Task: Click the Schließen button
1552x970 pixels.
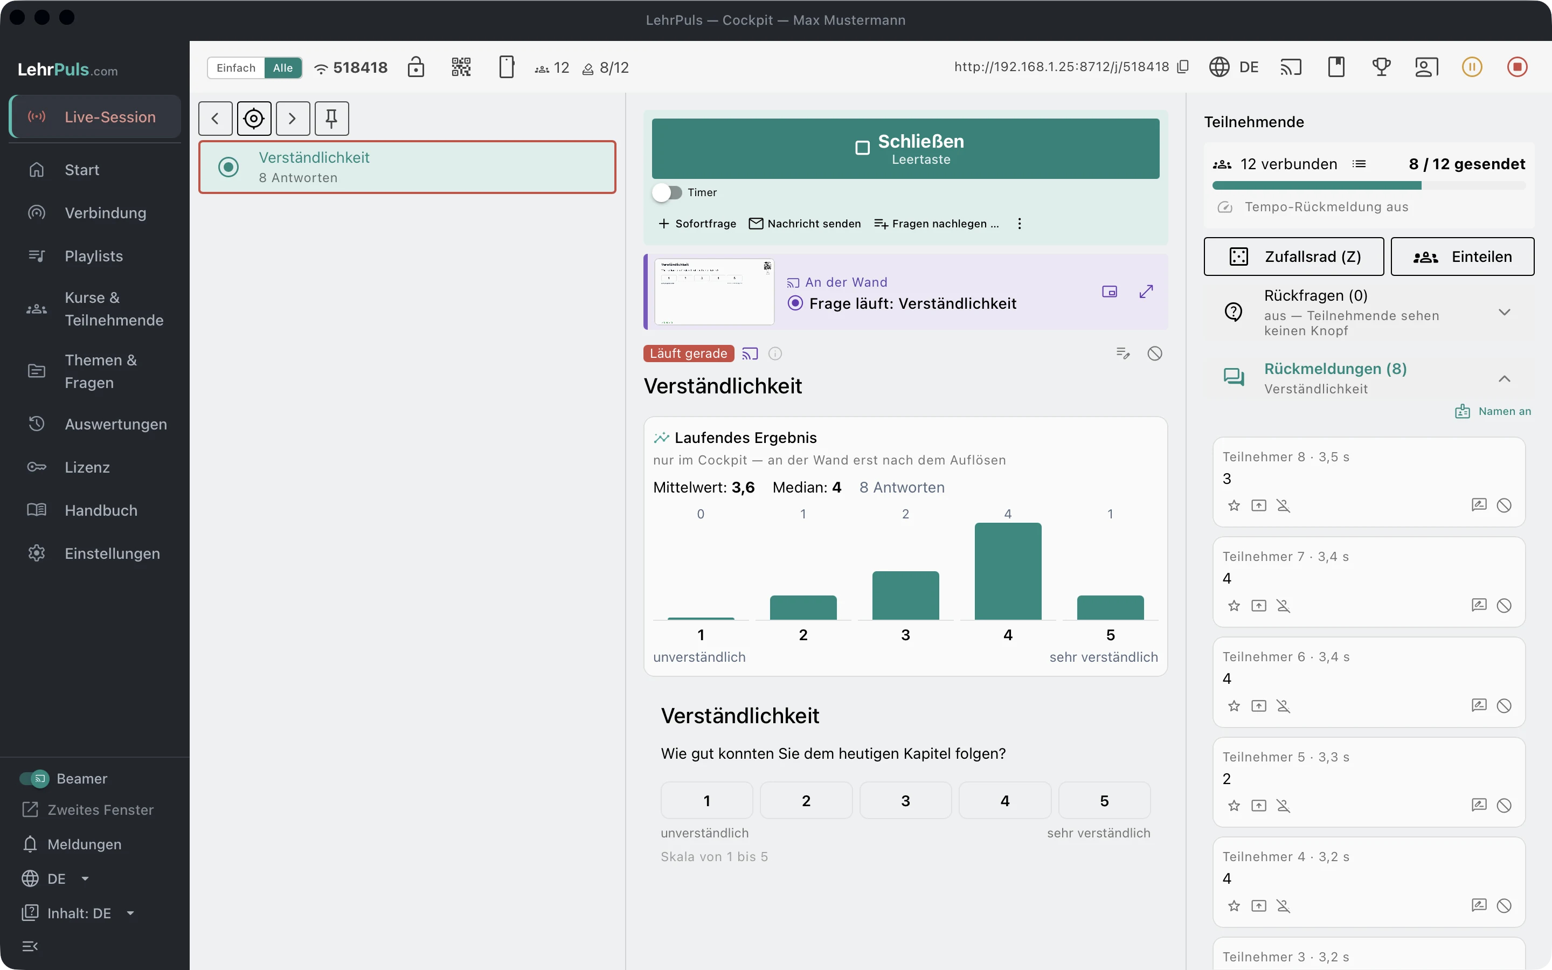Action: (905, 149)
